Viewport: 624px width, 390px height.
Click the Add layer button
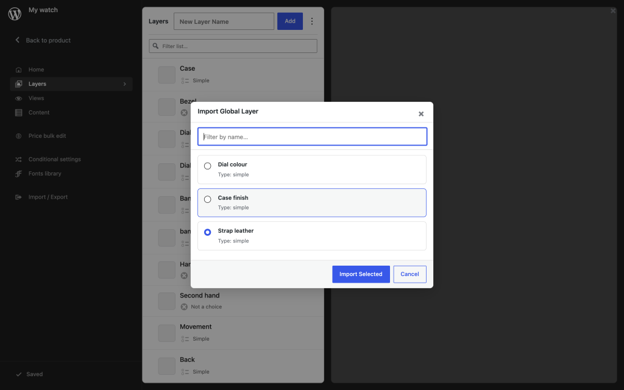click(x=289, y=21)
